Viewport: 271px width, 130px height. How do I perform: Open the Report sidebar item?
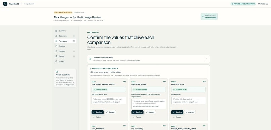click(65, 56)
